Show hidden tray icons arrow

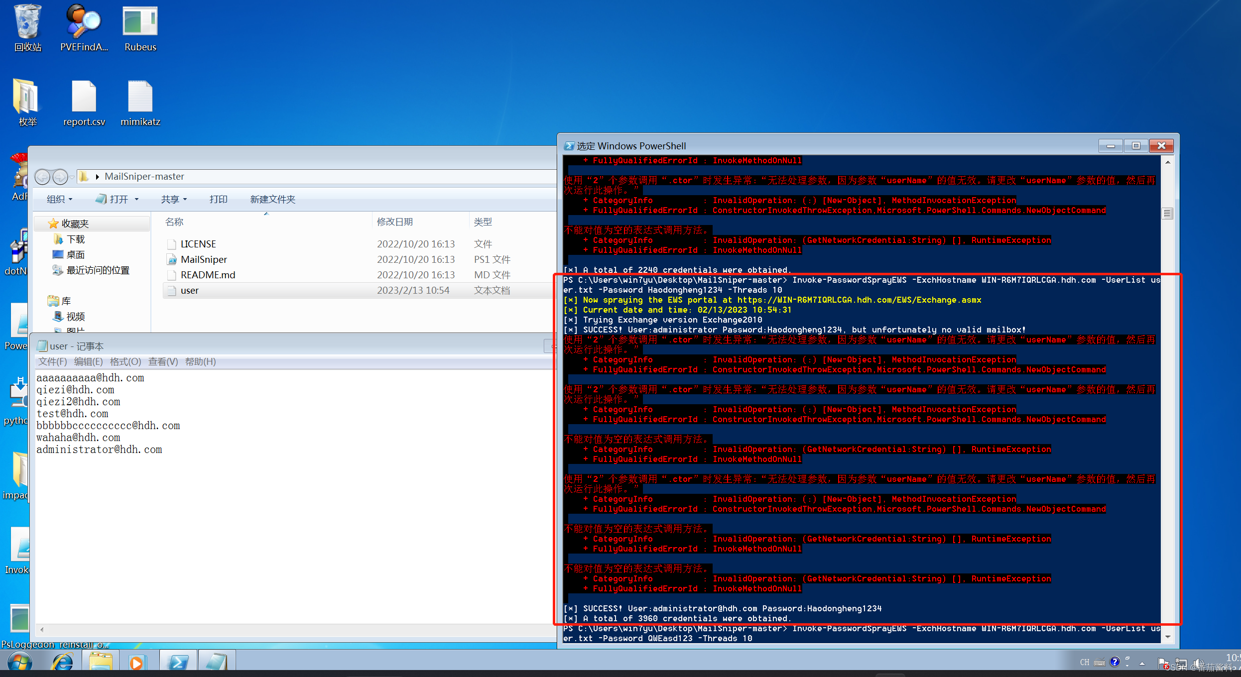tap(1142, 663)
